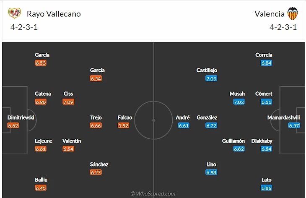
Task: Click on player Trejo's name
Action: coord(96,118)
